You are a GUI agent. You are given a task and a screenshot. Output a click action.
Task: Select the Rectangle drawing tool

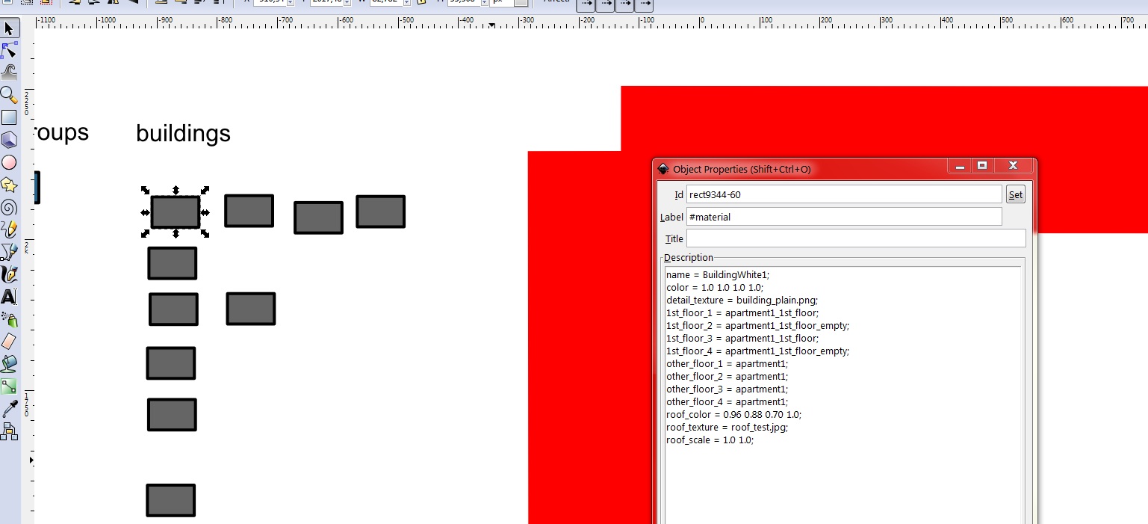(9, 117)
